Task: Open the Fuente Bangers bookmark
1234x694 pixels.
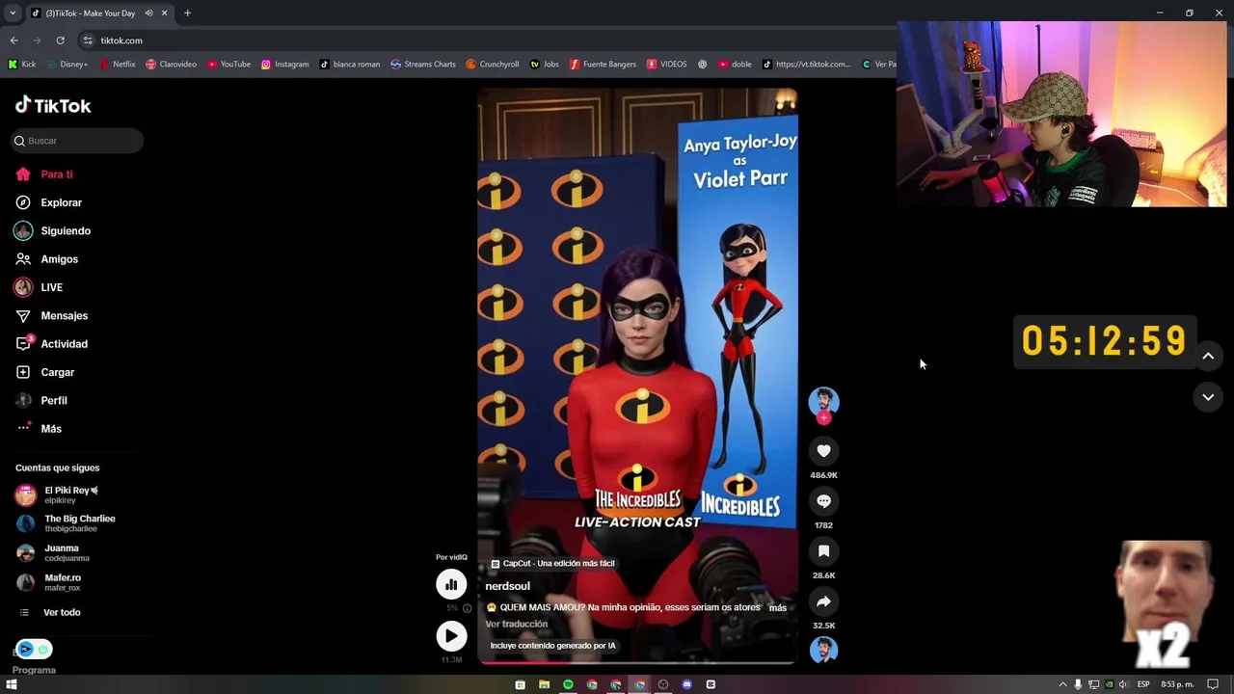Action: point(603,65)
